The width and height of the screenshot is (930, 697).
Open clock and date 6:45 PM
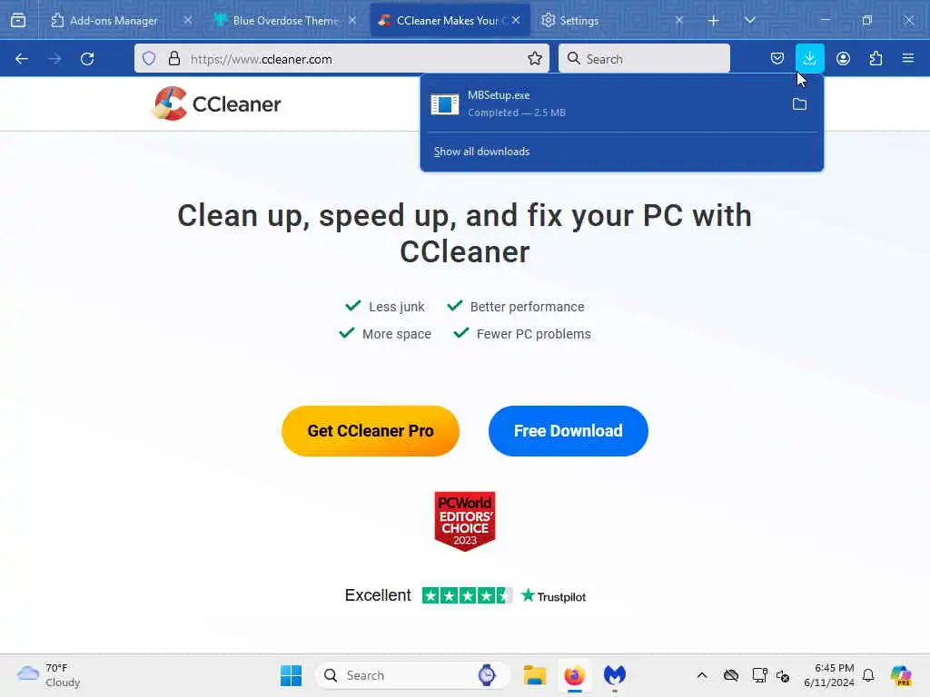point(829,675)
